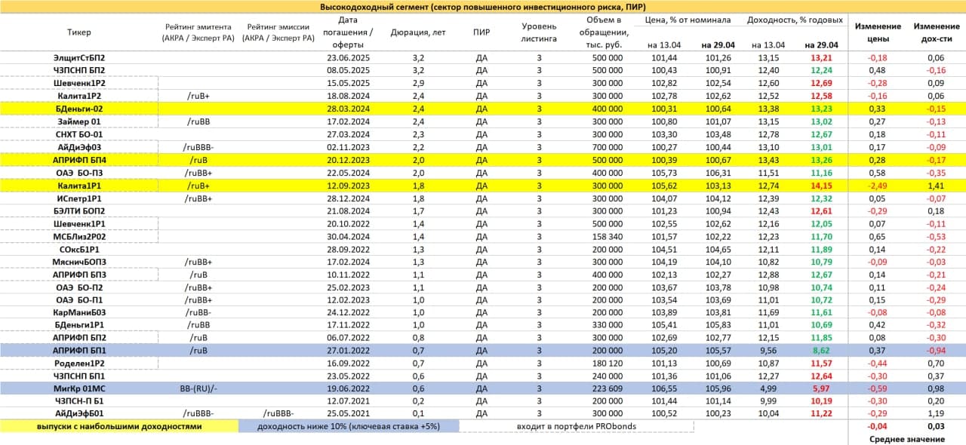
Task: Click the ticker cell 'БДеньги-02'
Action: pos(79,109)
